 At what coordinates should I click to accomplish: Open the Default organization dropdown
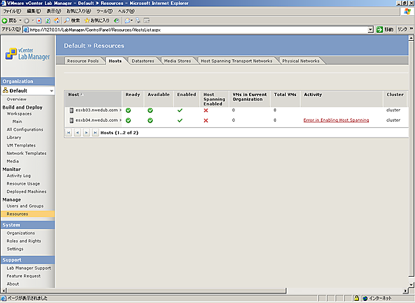(x=50, y=91)
